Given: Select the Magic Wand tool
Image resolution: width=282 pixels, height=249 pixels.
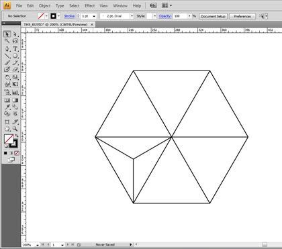Looking at the screenshot, I should [x=7, y=41].
